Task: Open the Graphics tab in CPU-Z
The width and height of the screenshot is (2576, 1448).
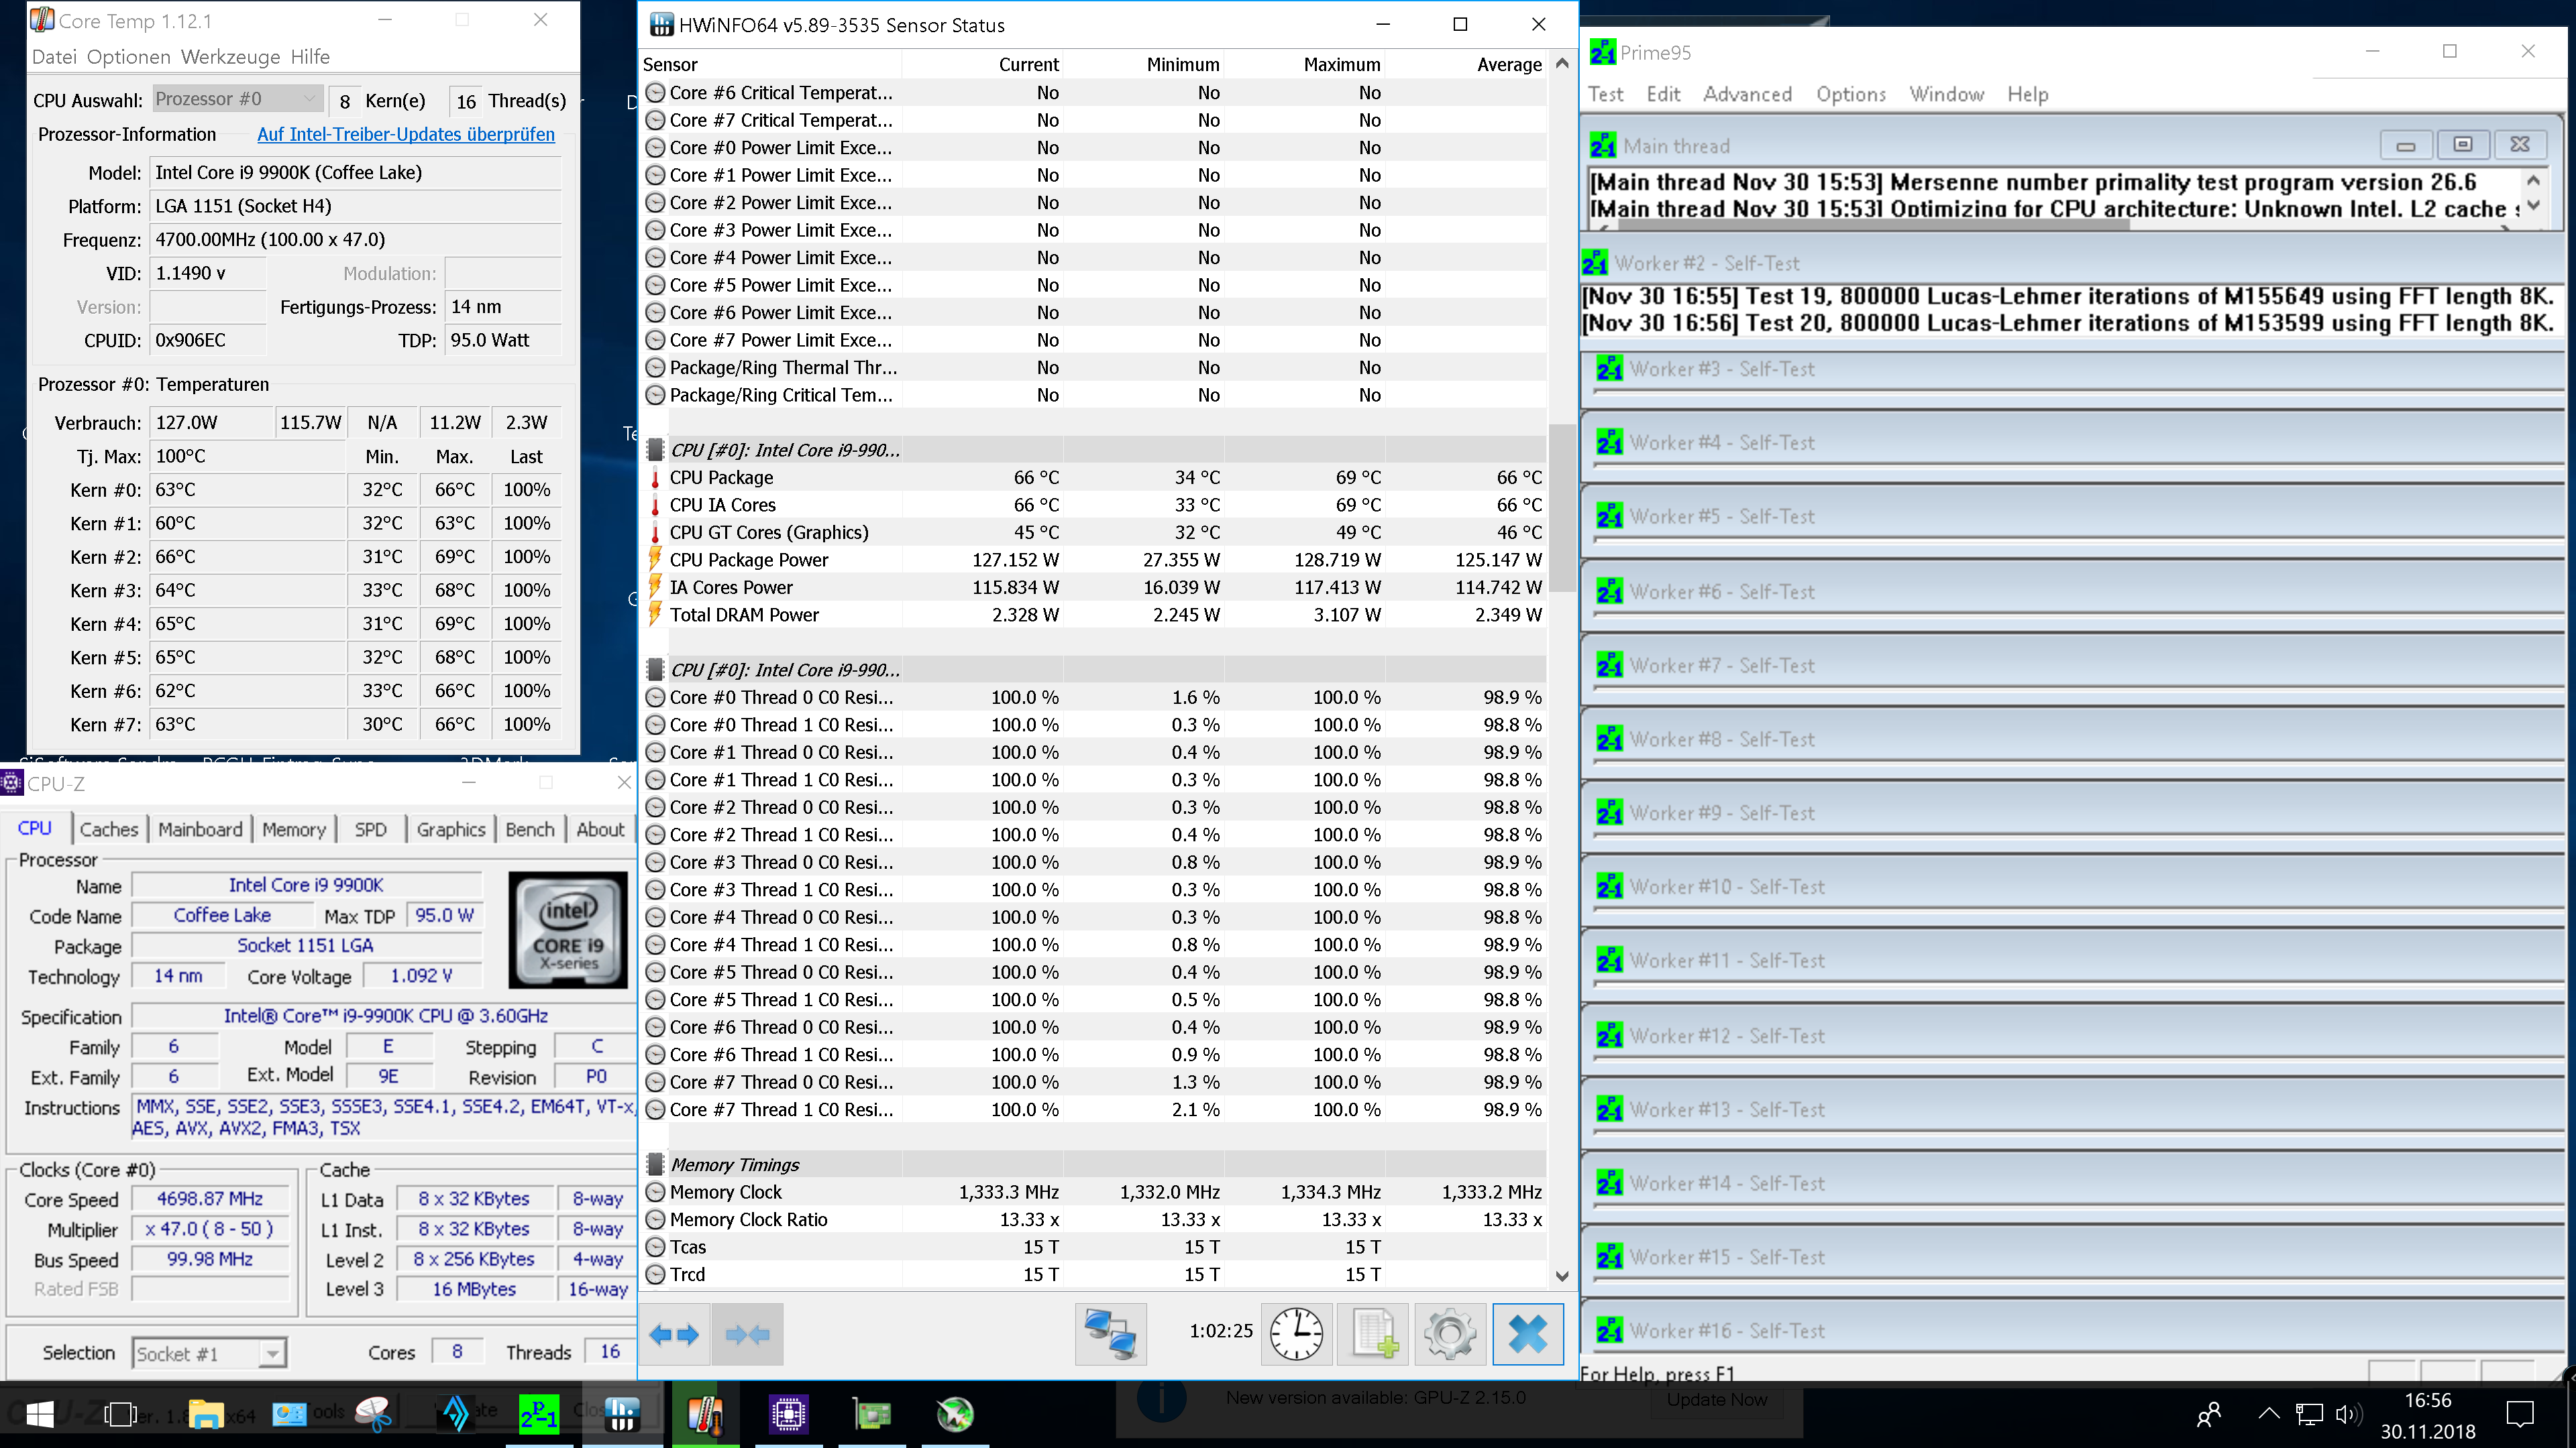Action: 451,829
